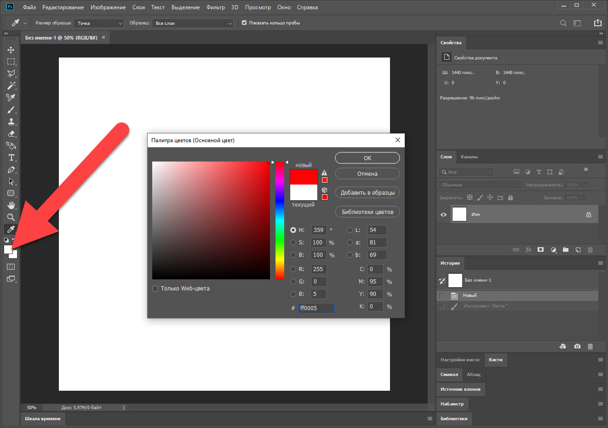
Task: Select the Path Selection arrow tool
Action: 11,181
